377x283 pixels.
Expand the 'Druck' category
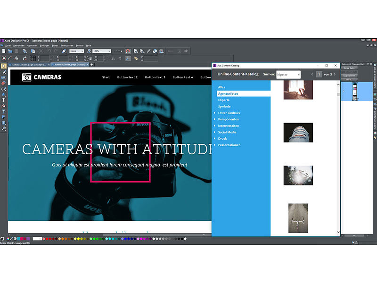click(215, 139)
